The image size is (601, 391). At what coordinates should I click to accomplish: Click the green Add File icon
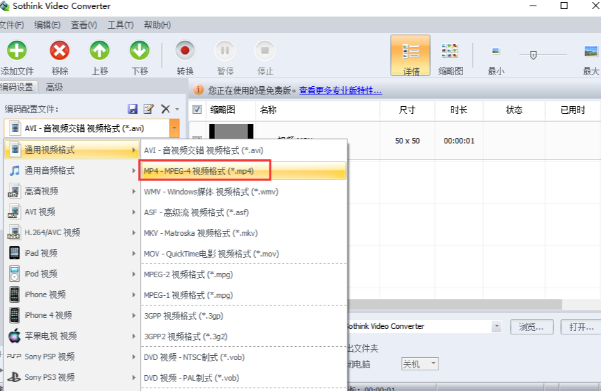tap(17, 50)
